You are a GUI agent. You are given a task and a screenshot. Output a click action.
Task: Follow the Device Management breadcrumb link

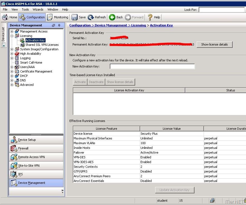click(111, 25)
